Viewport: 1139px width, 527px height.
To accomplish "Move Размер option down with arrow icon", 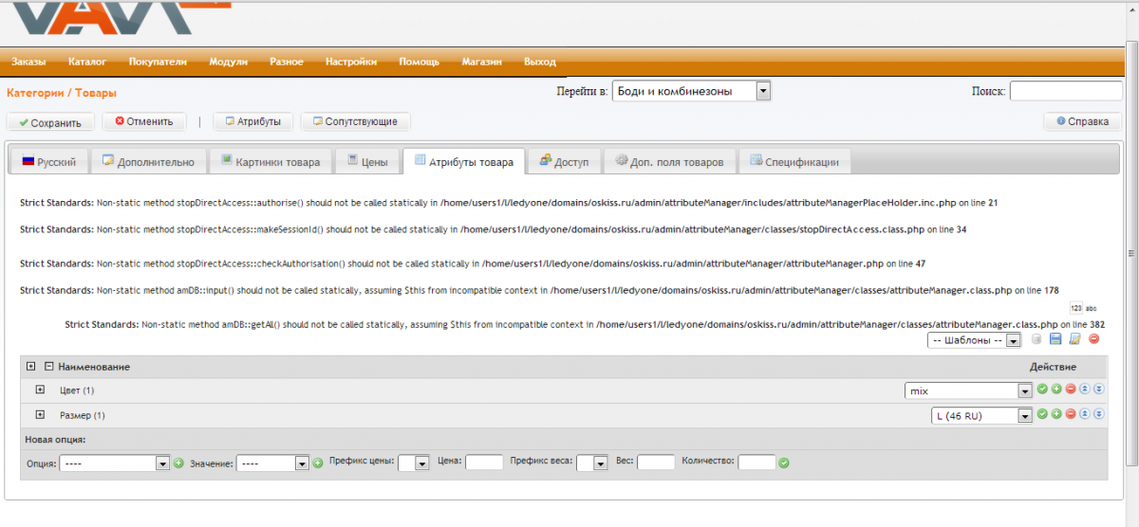I will click(1099, 414).
